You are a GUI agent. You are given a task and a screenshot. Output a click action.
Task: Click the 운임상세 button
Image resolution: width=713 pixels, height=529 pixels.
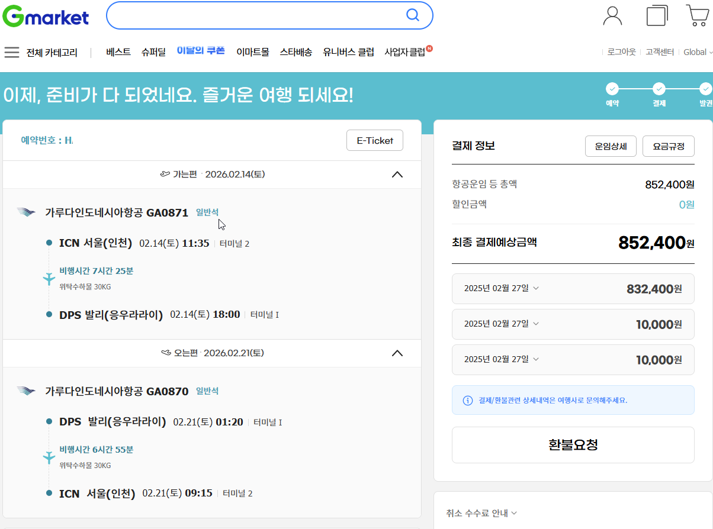tap(611, 146)
